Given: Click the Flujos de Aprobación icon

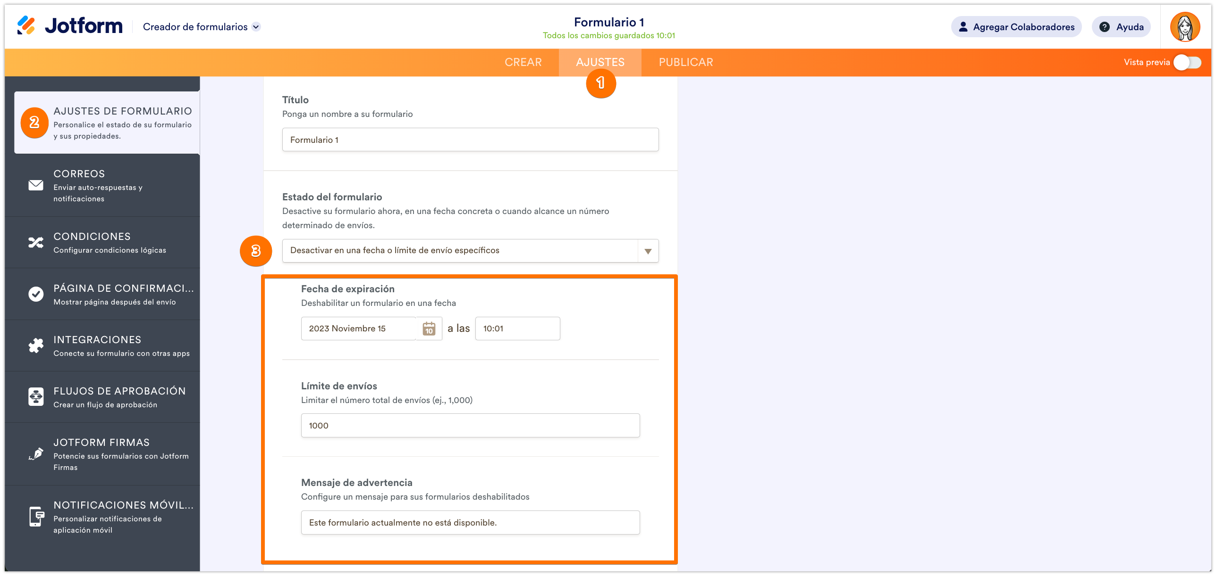Looking at the screenshot, I should (36, 397).
